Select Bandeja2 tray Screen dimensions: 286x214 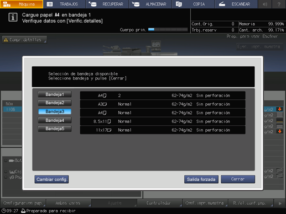tap(55, 103)
